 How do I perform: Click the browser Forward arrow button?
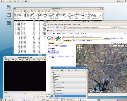click(53, 27)
